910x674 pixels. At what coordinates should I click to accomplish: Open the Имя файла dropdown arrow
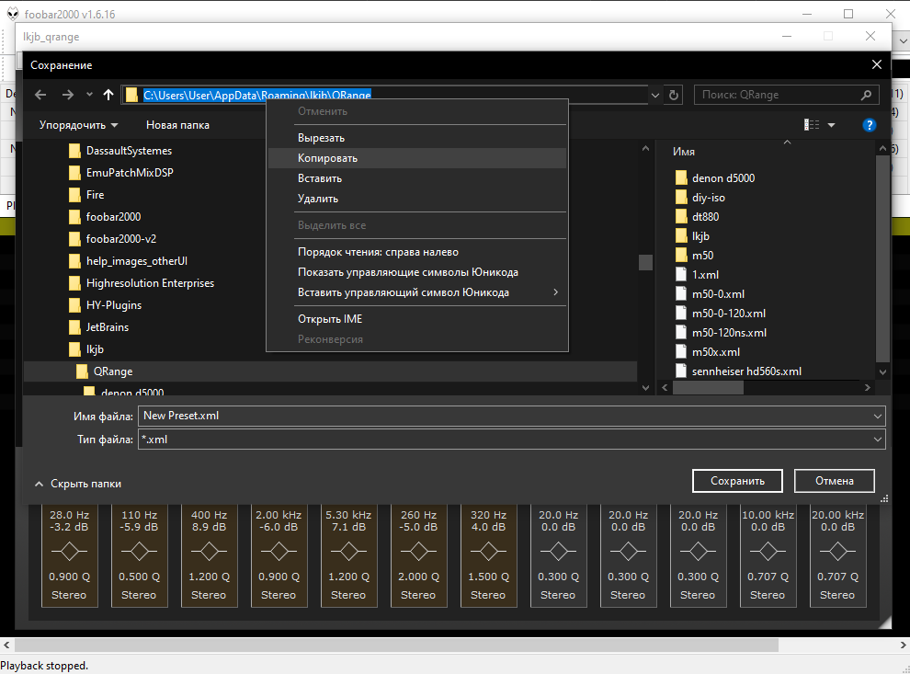pyautogui.click(x=878, y=416)
